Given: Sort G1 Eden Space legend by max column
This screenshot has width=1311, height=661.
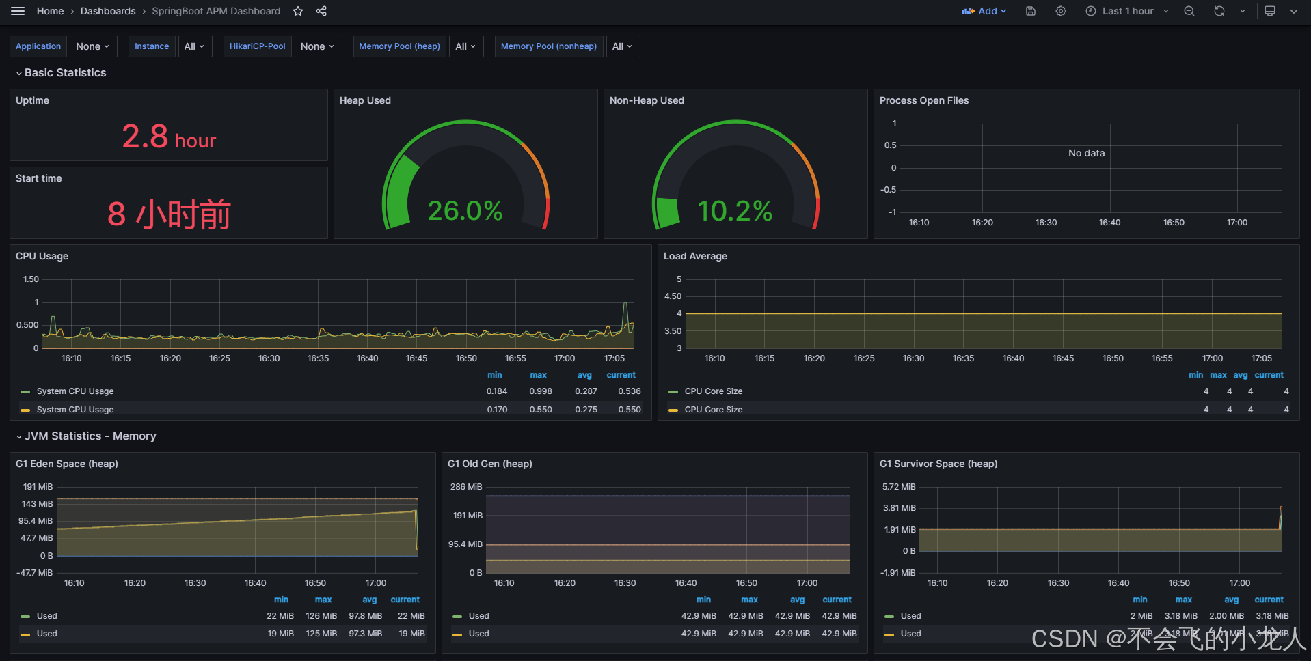Looking at the screenshot, I should point(323,600).
